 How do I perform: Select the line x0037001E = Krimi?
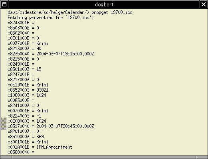pos(28,43)
